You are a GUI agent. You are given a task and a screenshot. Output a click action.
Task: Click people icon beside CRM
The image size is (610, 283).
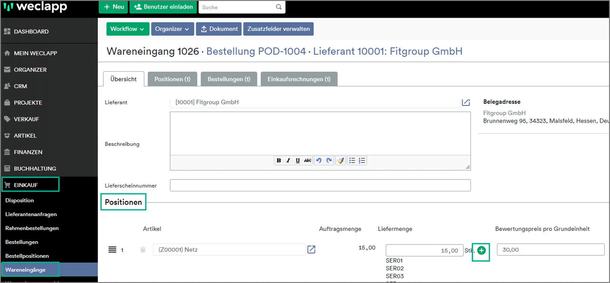pos(7,86)
